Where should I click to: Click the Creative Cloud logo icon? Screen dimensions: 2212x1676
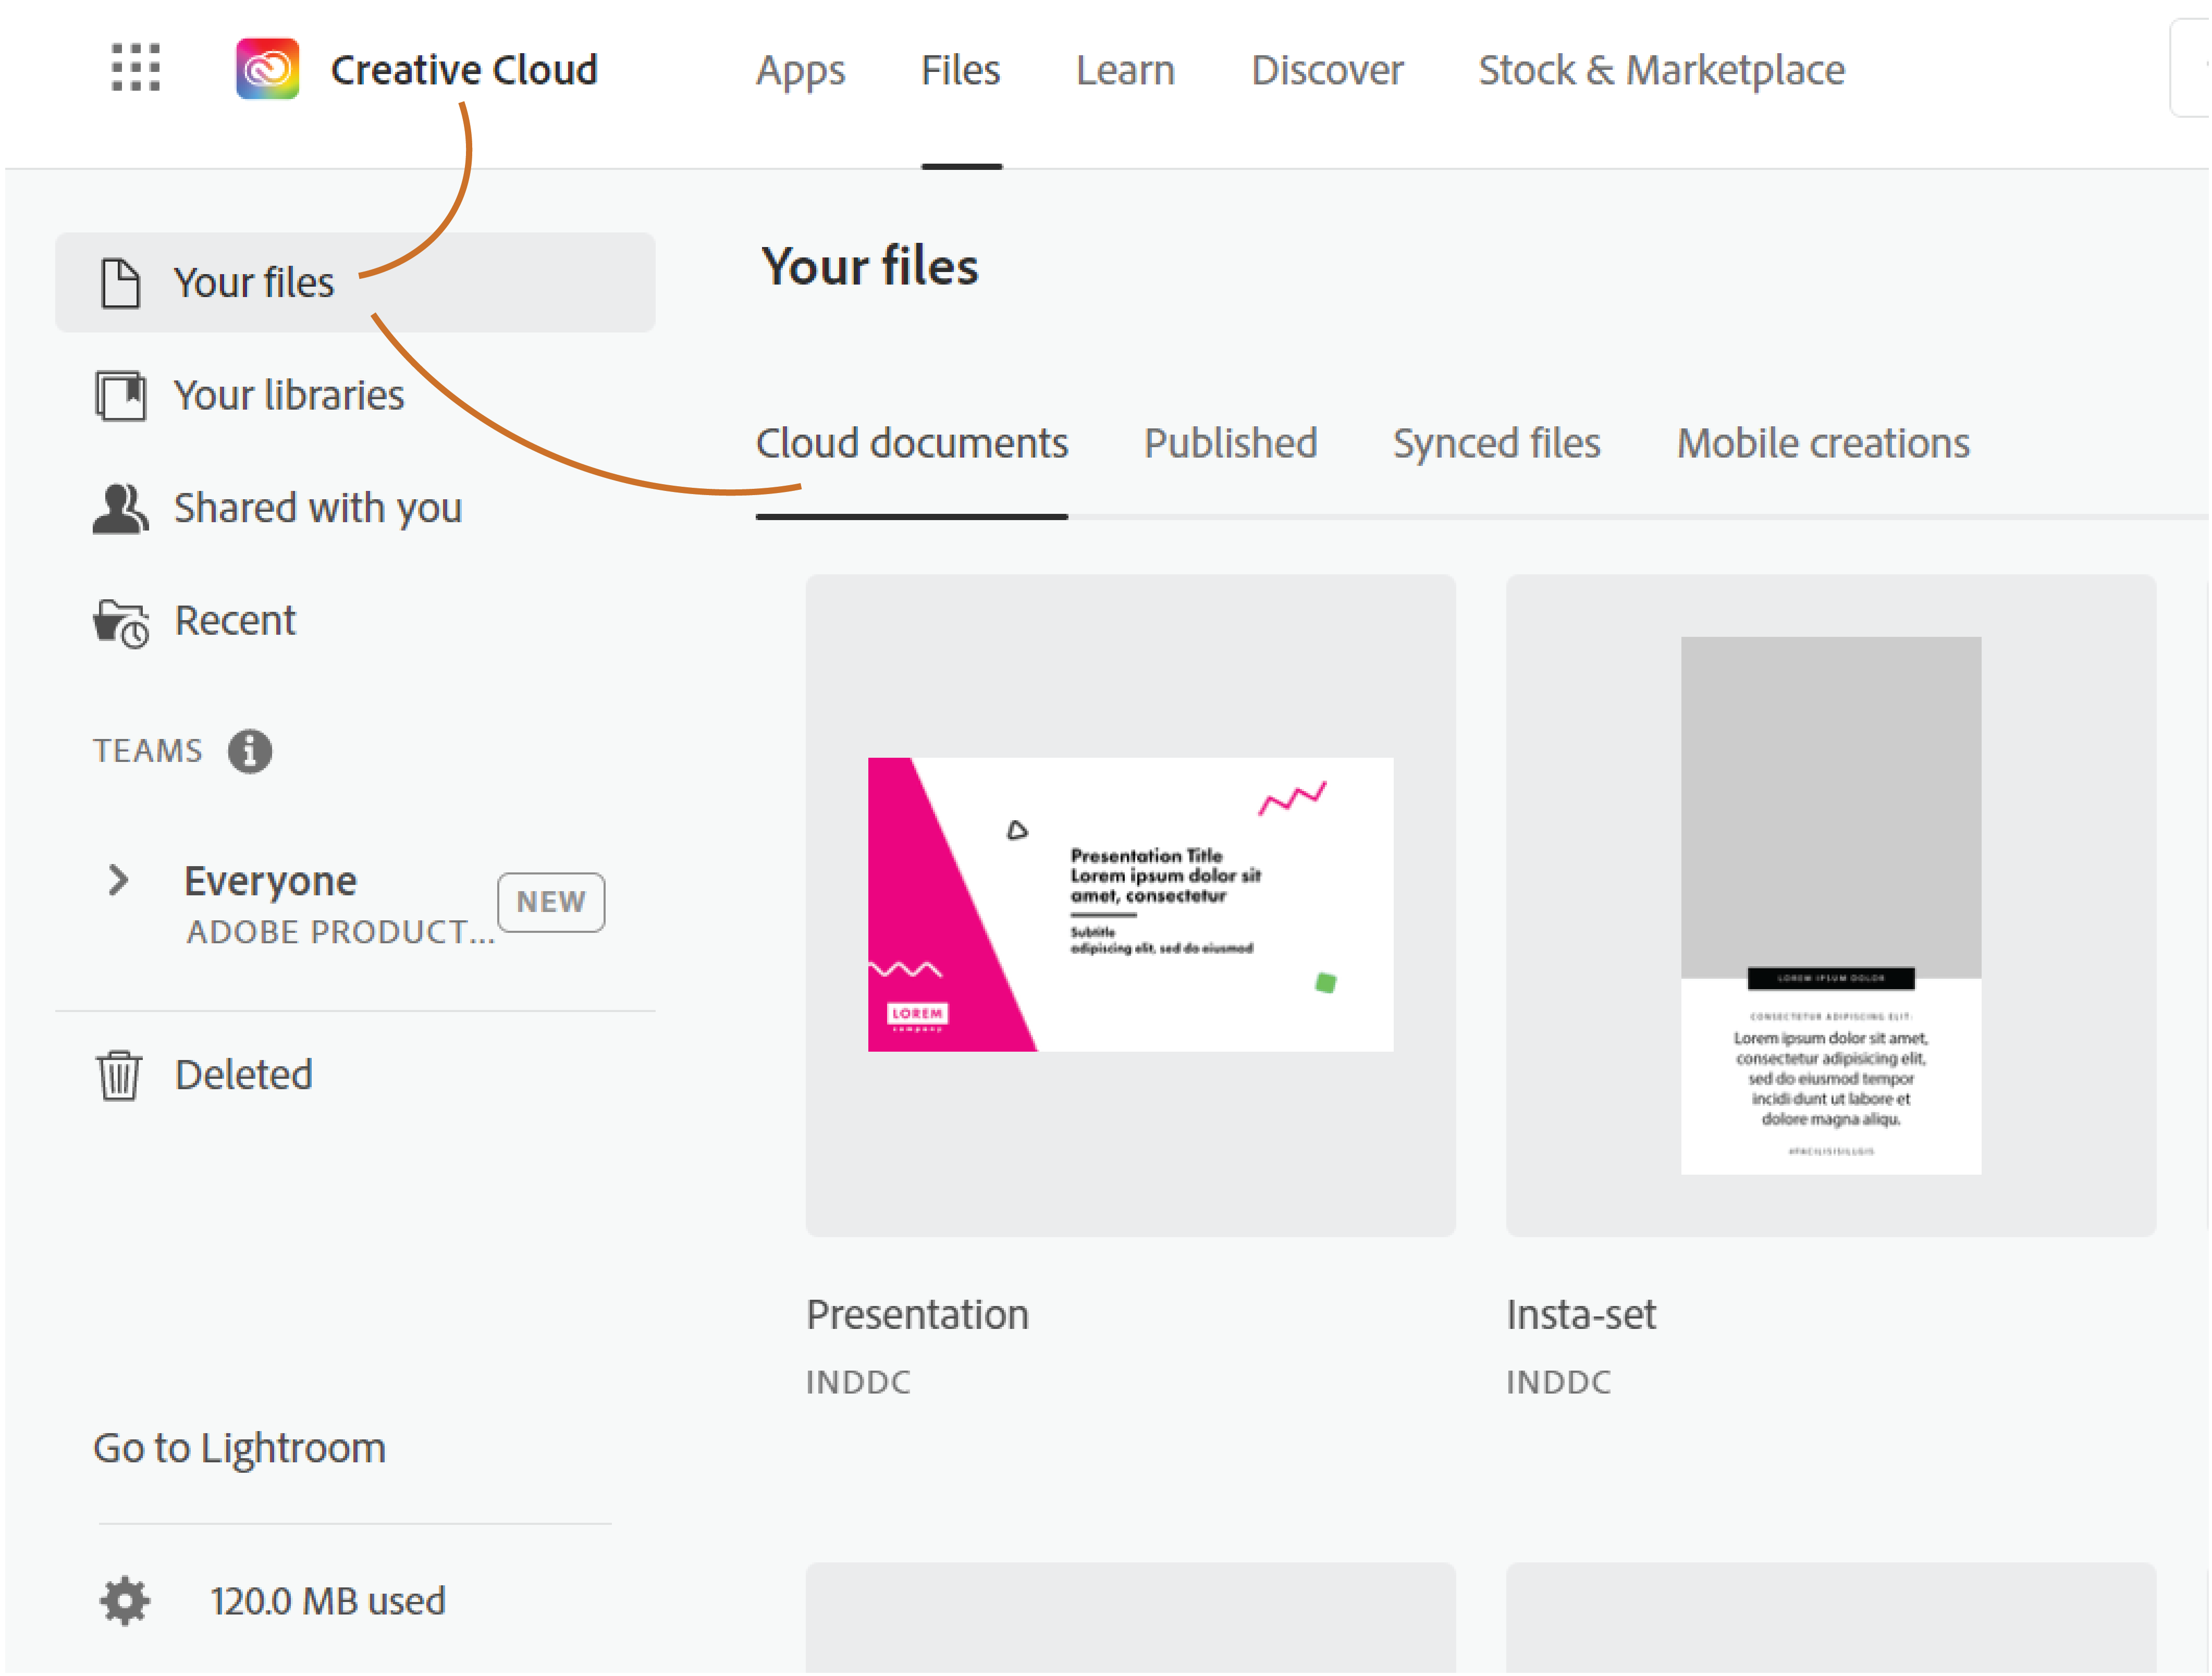coord(267,69)
